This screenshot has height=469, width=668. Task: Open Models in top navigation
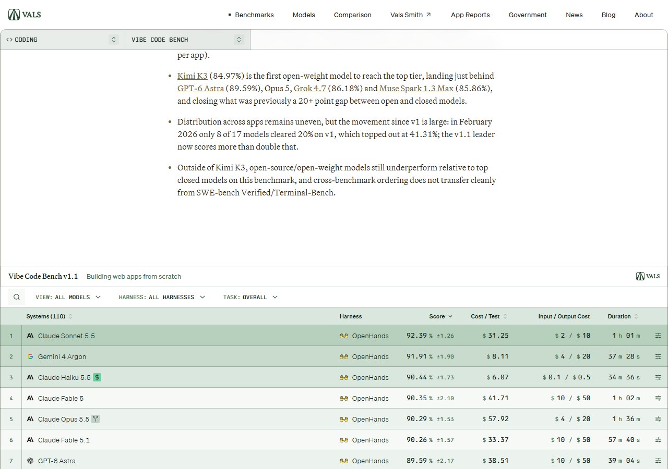pos(304,15)
